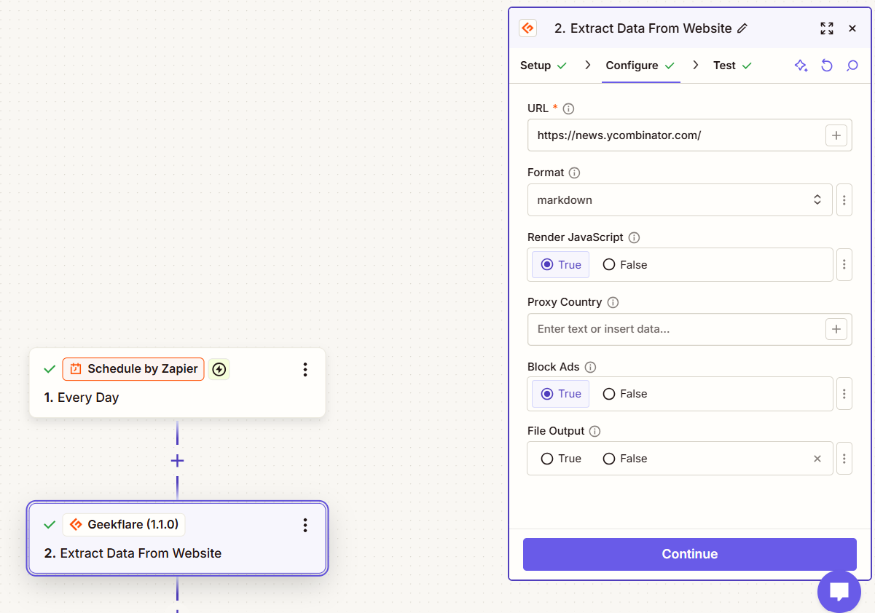Image resolution: width=875 pixels, height=613 pixels.
Task: Show info tooltip for URL field
Action: [x=569, y=108]
